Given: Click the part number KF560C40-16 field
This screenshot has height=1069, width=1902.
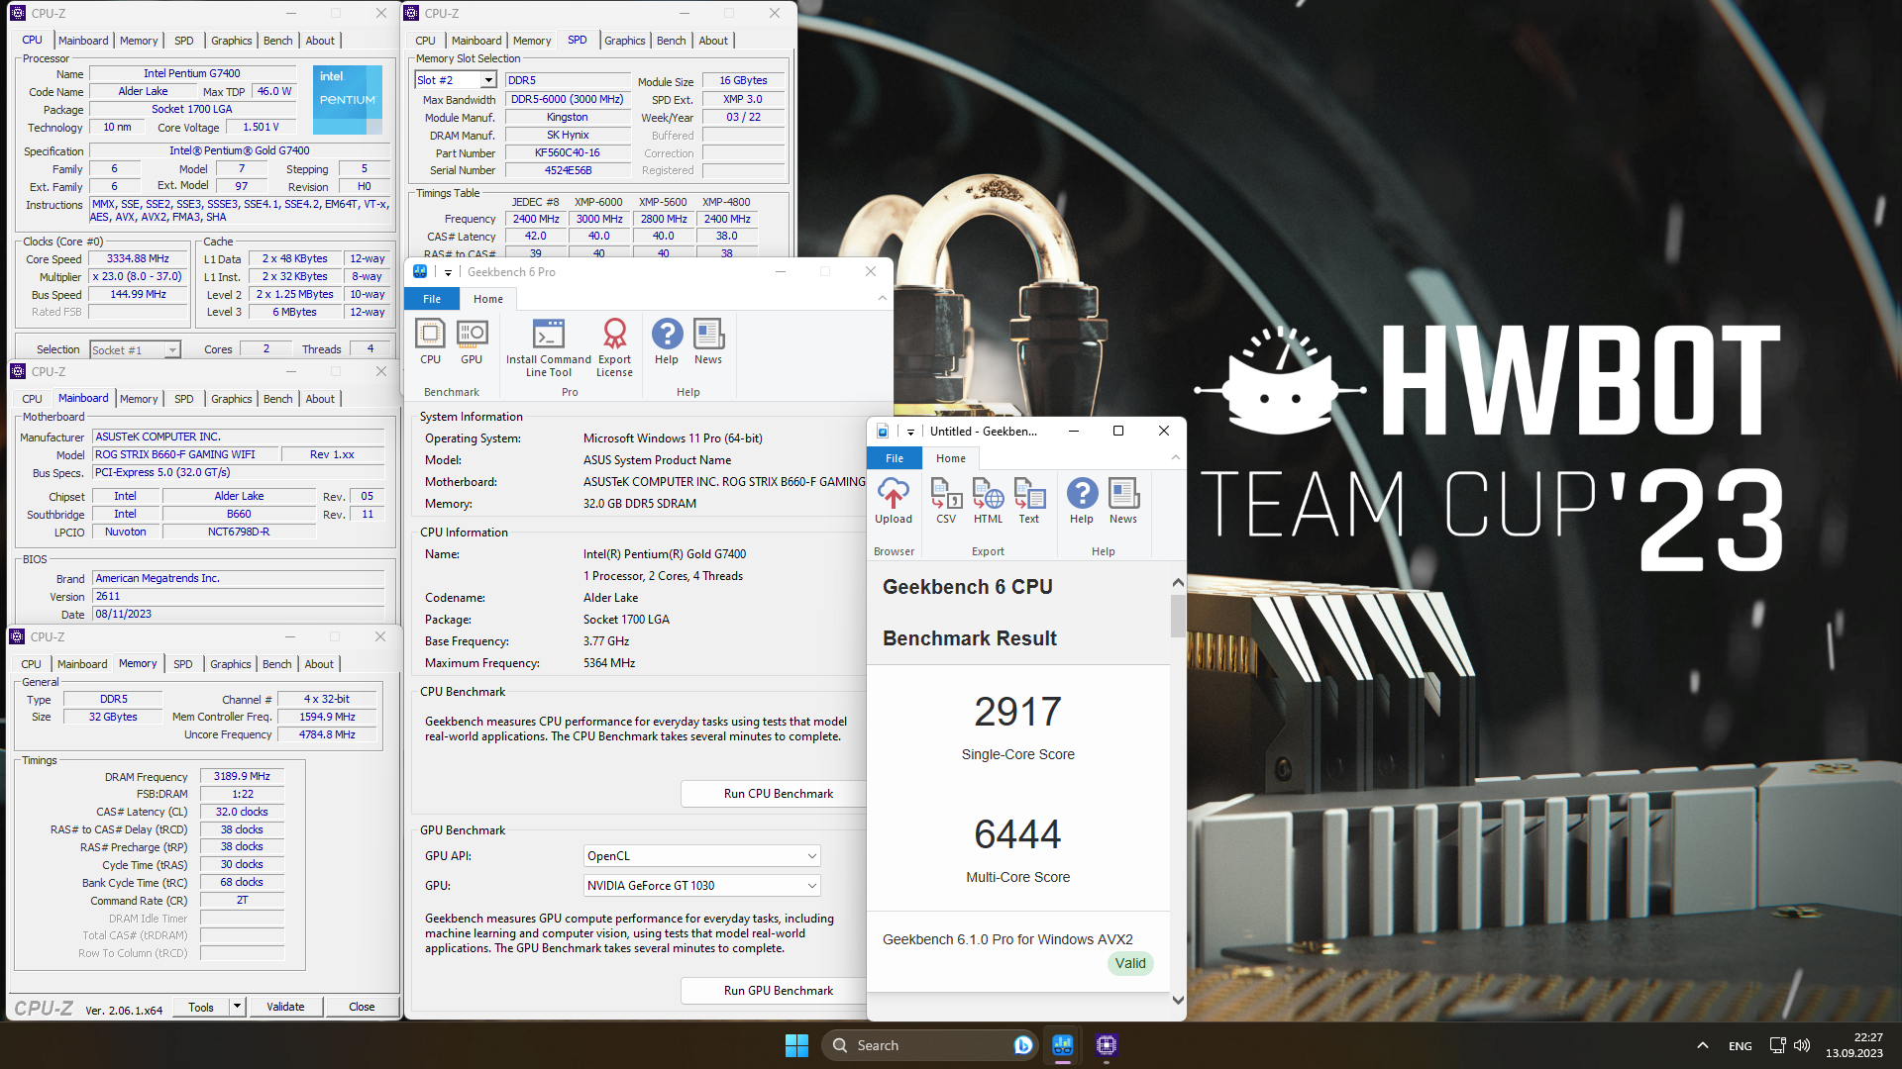Looking at the screenshot, I should click(567, 152).
